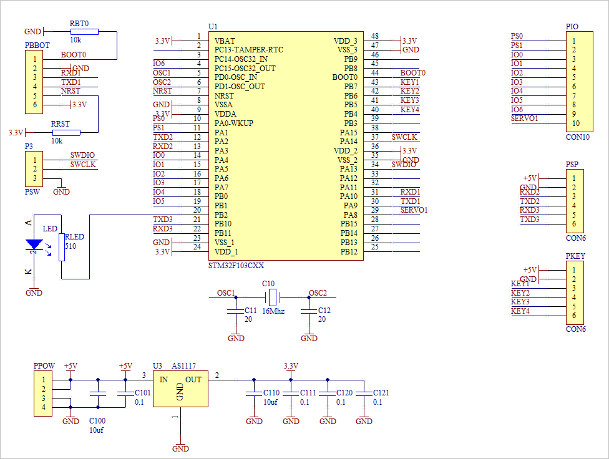Select capacitor C110 symbol
Viewport: 609px width, 459px height.
coord(254,394)
